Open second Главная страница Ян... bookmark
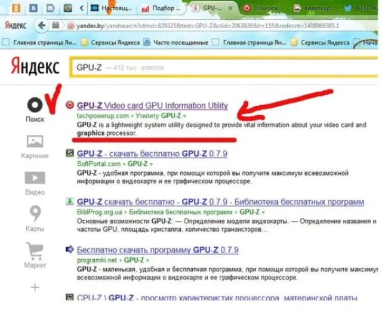 point(249,42)
